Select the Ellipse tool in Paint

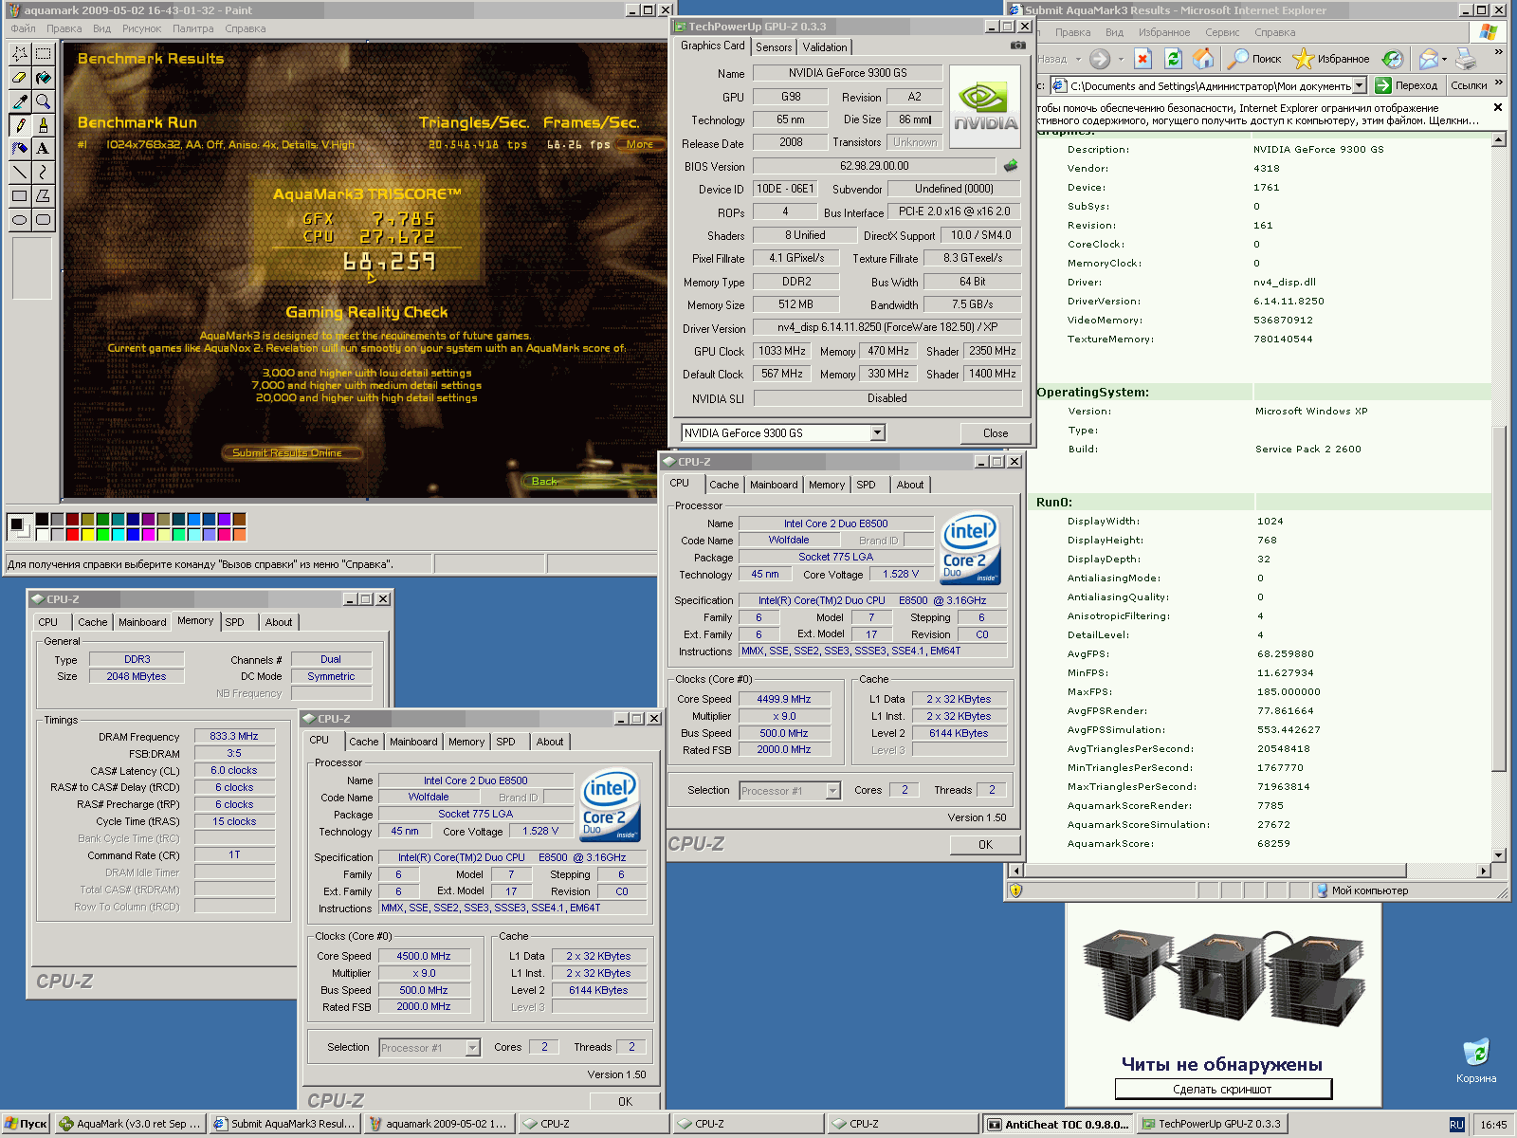coord(20,220)
